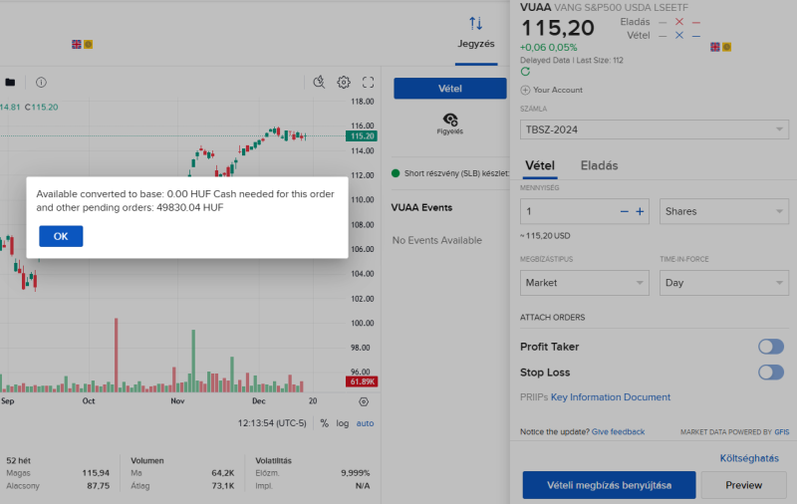Select the today volume value 64,2K
The image size is (797, 504).
tap(222, 473)
